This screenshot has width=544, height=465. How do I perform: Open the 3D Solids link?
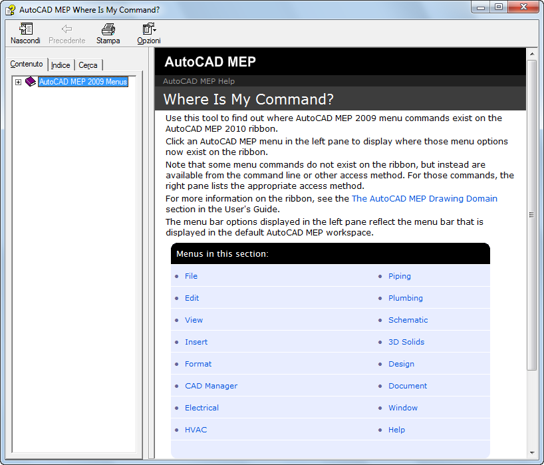(x=406, y=342)
